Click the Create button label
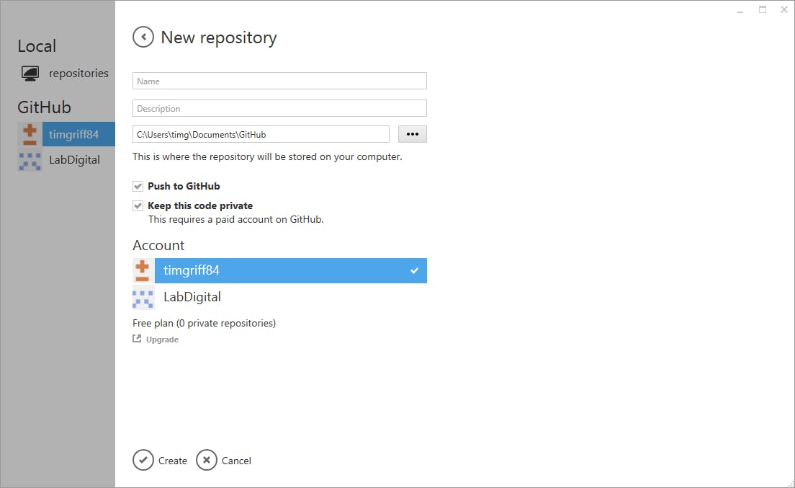 (172, 461)
